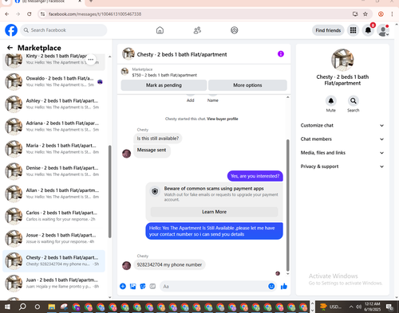Screen dimensions: 399x313
Task: Click 'Is this still available?' message
Action: point(158,139)
